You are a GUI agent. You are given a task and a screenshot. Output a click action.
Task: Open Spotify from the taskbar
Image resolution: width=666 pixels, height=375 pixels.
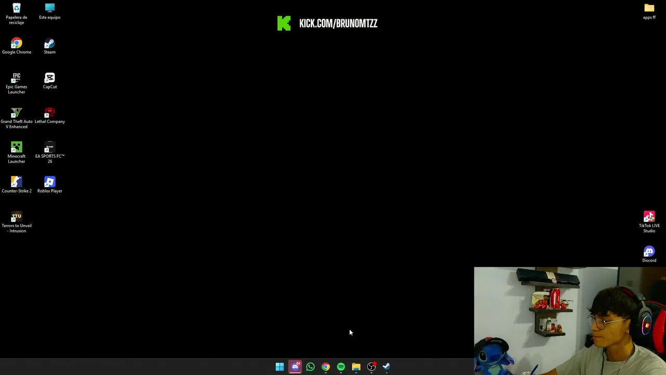click(x=341, y=367)
